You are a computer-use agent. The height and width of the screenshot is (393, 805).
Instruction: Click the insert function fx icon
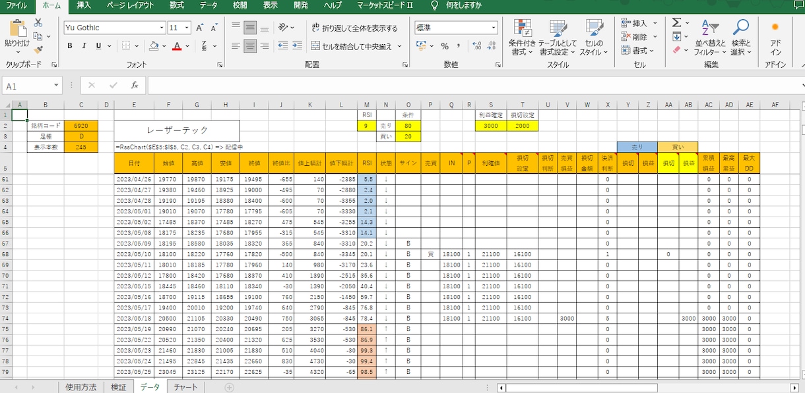pos(134,86)
